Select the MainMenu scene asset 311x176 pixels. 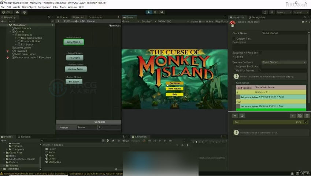[x=53, y=162]
